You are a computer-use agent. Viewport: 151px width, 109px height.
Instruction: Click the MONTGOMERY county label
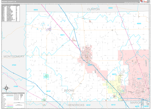[14, 56]
